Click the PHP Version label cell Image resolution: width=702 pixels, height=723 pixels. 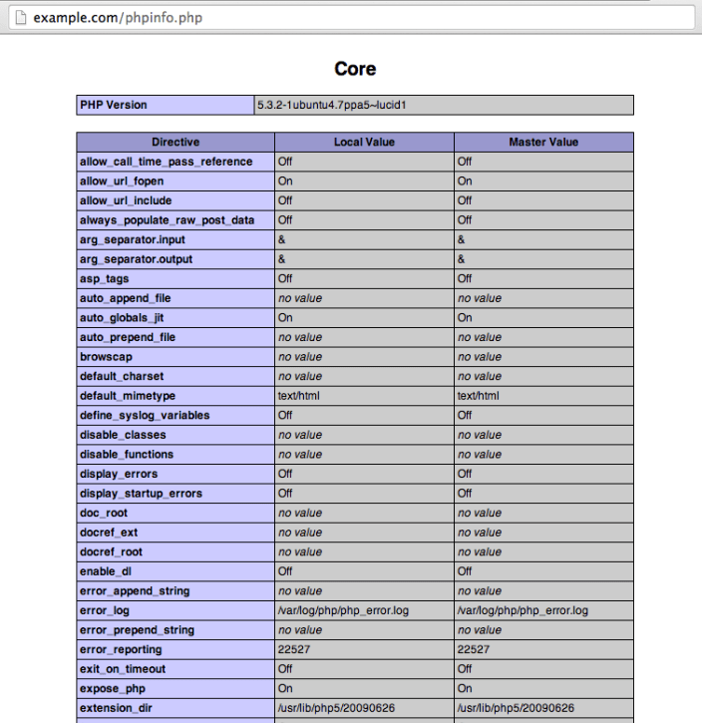click(165, 105)
